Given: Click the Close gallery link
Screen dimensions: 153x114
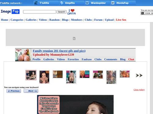Looking at the screenshot, I should [139, 90].
